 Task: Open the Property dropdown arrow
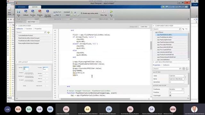(40, 16)
